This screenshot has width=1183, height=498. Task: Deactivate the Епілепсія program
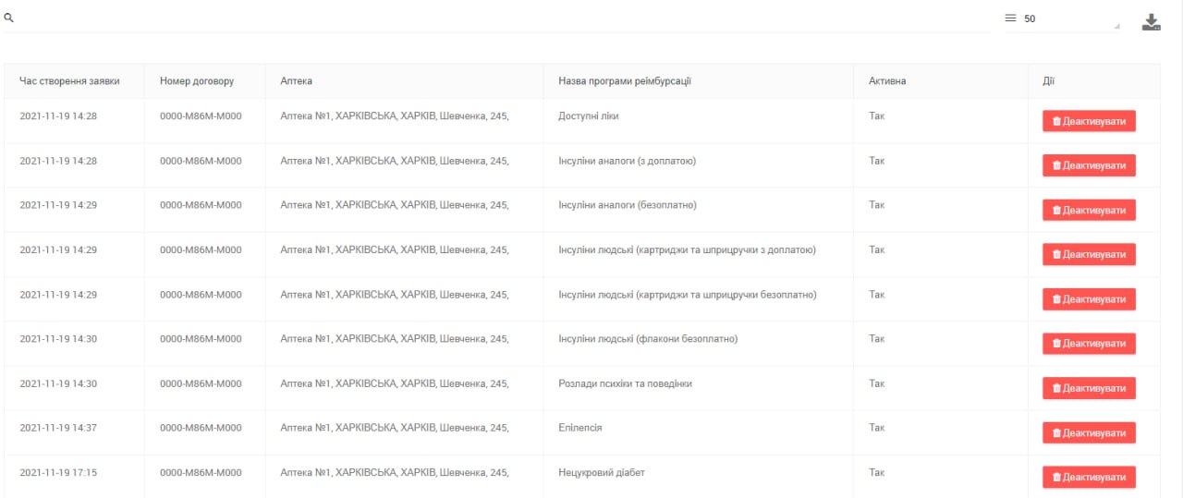[1089, 432]
